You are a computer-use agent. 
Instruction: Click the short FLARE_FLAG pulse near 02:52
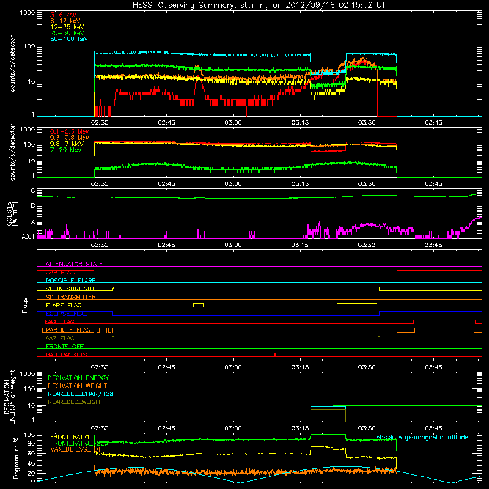pos(198,305)
